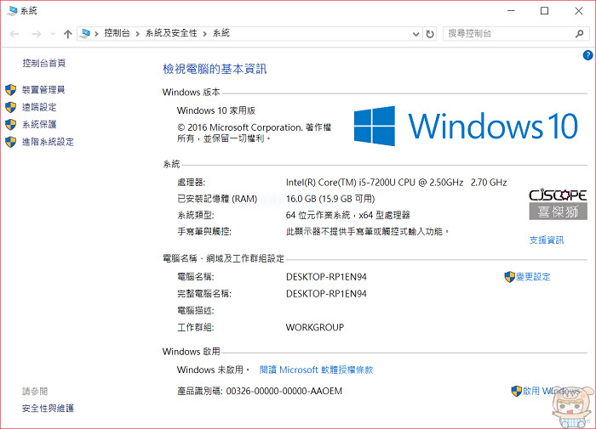Select 控制台 in the breadcrumb path
This screenshot has width=596, height=429.
[117, 33]
